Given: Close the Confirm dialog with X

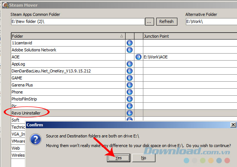Looking at the screenshot, I should pos(233,125).
